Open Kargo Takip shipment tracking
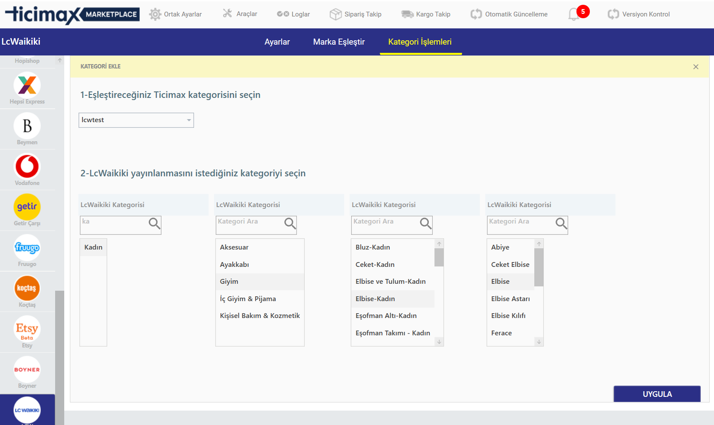 (x=426, y=14)
